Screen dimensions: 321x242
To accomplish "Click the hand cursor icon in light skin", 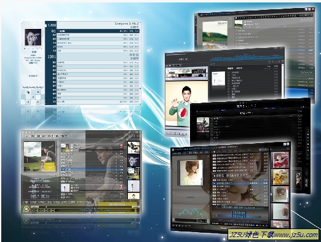I will pos(28,92).
